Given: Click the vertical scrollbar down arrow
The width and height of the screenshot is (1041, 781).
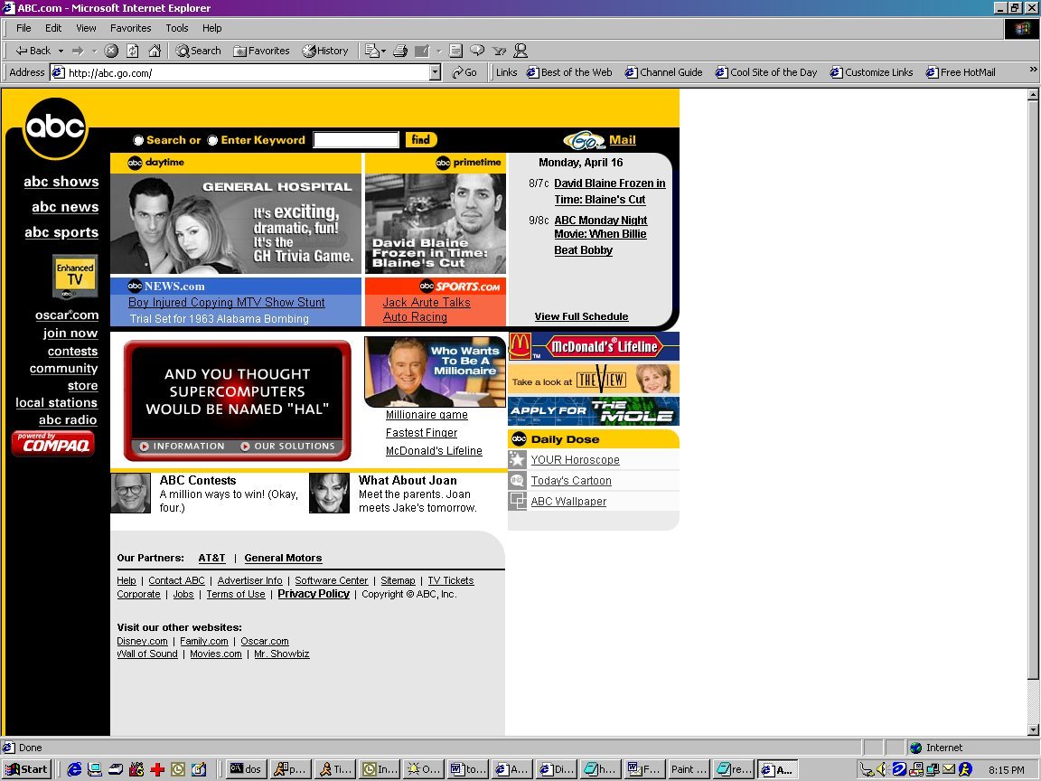Looking at the screenshot, I should point(1032,729).
